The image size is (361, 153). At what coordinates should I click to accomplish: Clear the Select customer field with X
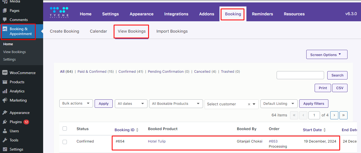[x=249, y=104]
